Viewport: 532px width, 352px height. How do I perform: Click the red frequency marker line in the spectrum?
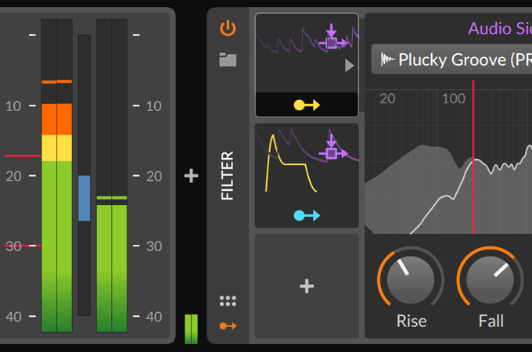tap(473, 157)
